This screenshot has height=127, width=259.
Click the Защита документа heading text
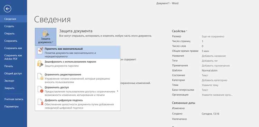click(76, 31)
